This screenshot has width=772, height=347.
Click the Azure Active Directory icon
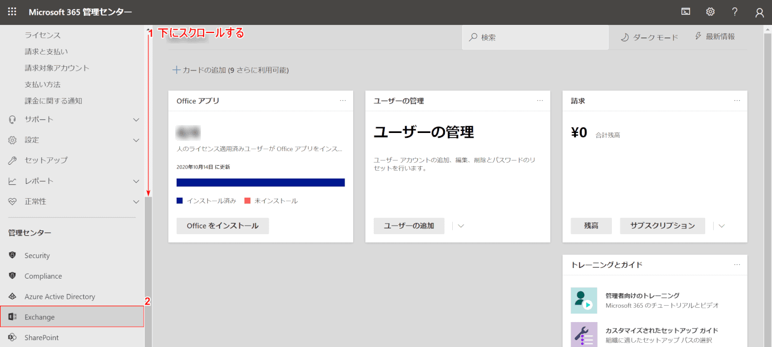(x=13, y=297)
